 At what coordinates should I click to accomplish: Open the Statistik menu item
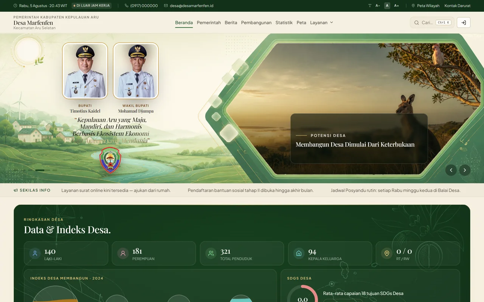pos(284,23)
